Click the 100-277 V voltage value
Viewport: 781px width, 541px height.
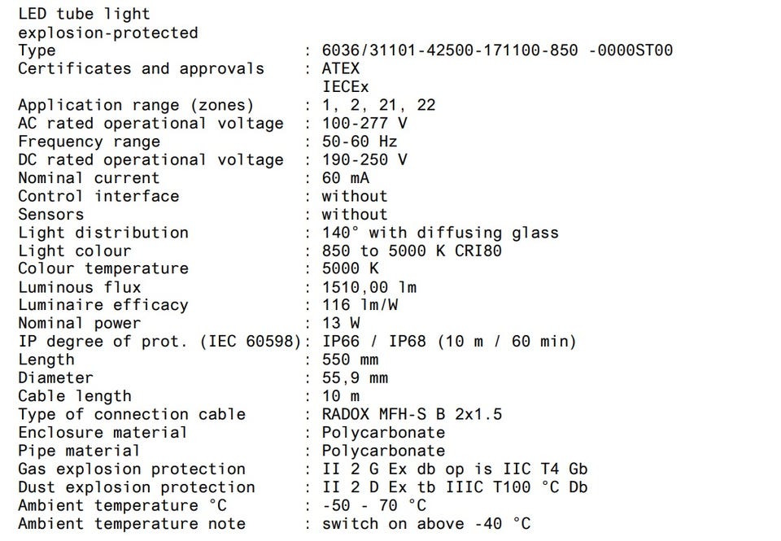[x=364, y=123]
